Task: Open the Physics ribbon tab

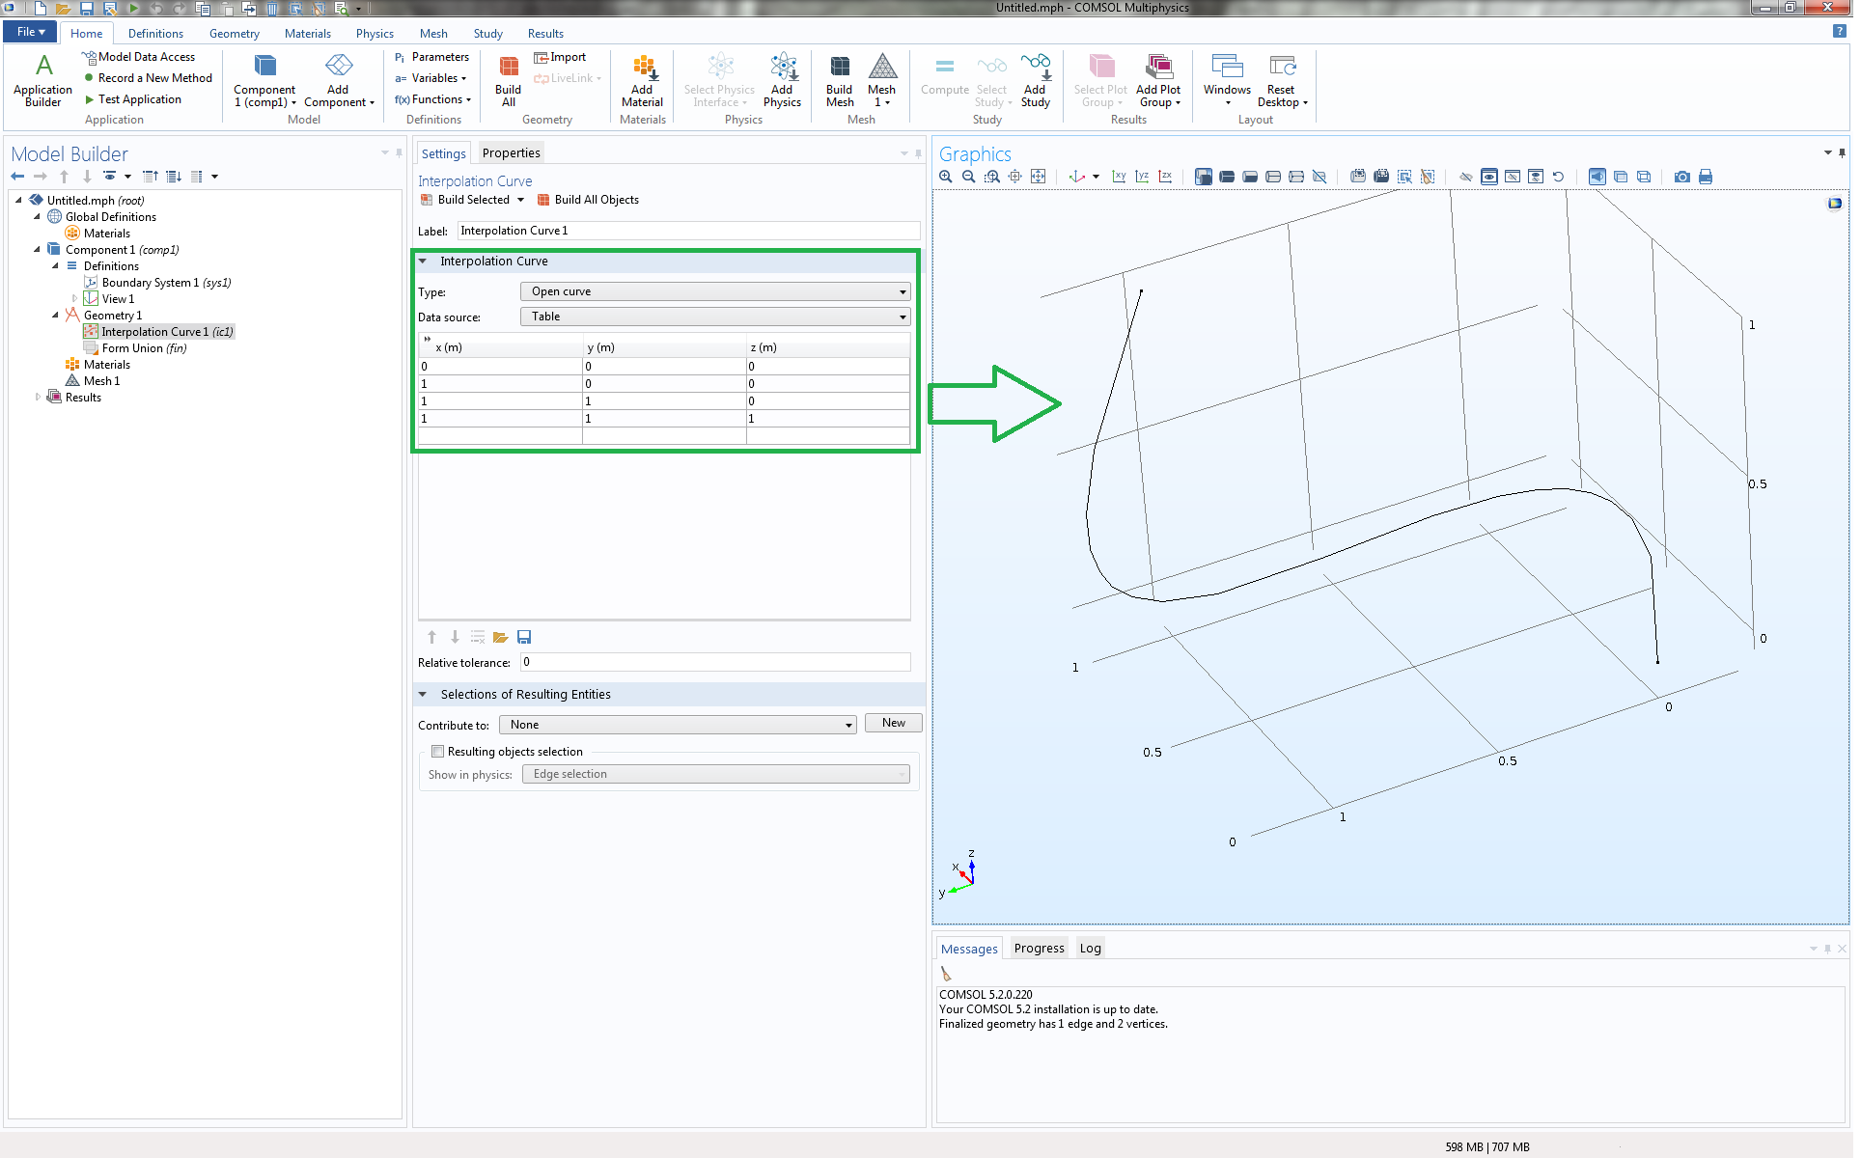Action: [x=375, y=33]
